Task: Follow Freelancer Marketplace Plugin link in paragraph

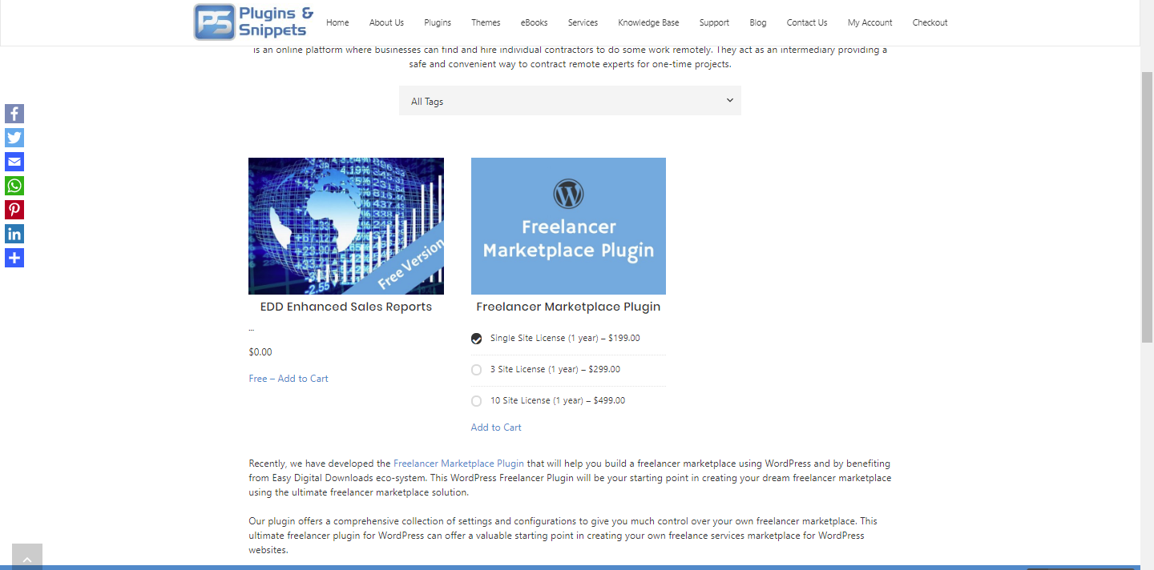Action: pyautogui.click(x=458, y=464)
